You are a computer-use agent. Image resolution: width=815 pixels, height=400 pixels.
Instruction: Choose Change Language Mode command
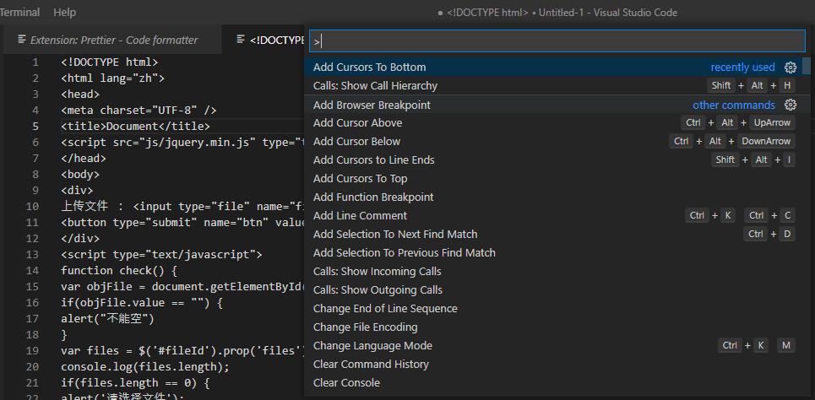tap(372, 346)
